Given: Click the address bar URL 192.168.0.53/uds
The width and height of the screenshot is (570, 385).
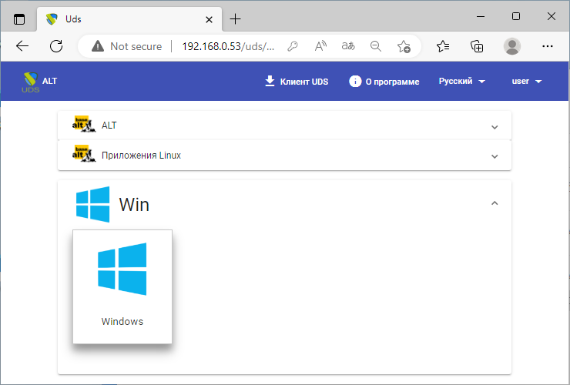Looking at the screenshot, I should (228, 46).
